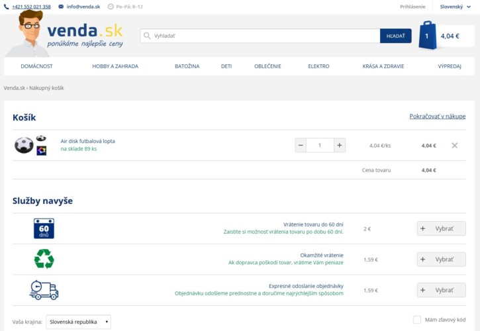Screen dimensions: 480x331
Task: Click the quantity input field
Action: [320, 145]
